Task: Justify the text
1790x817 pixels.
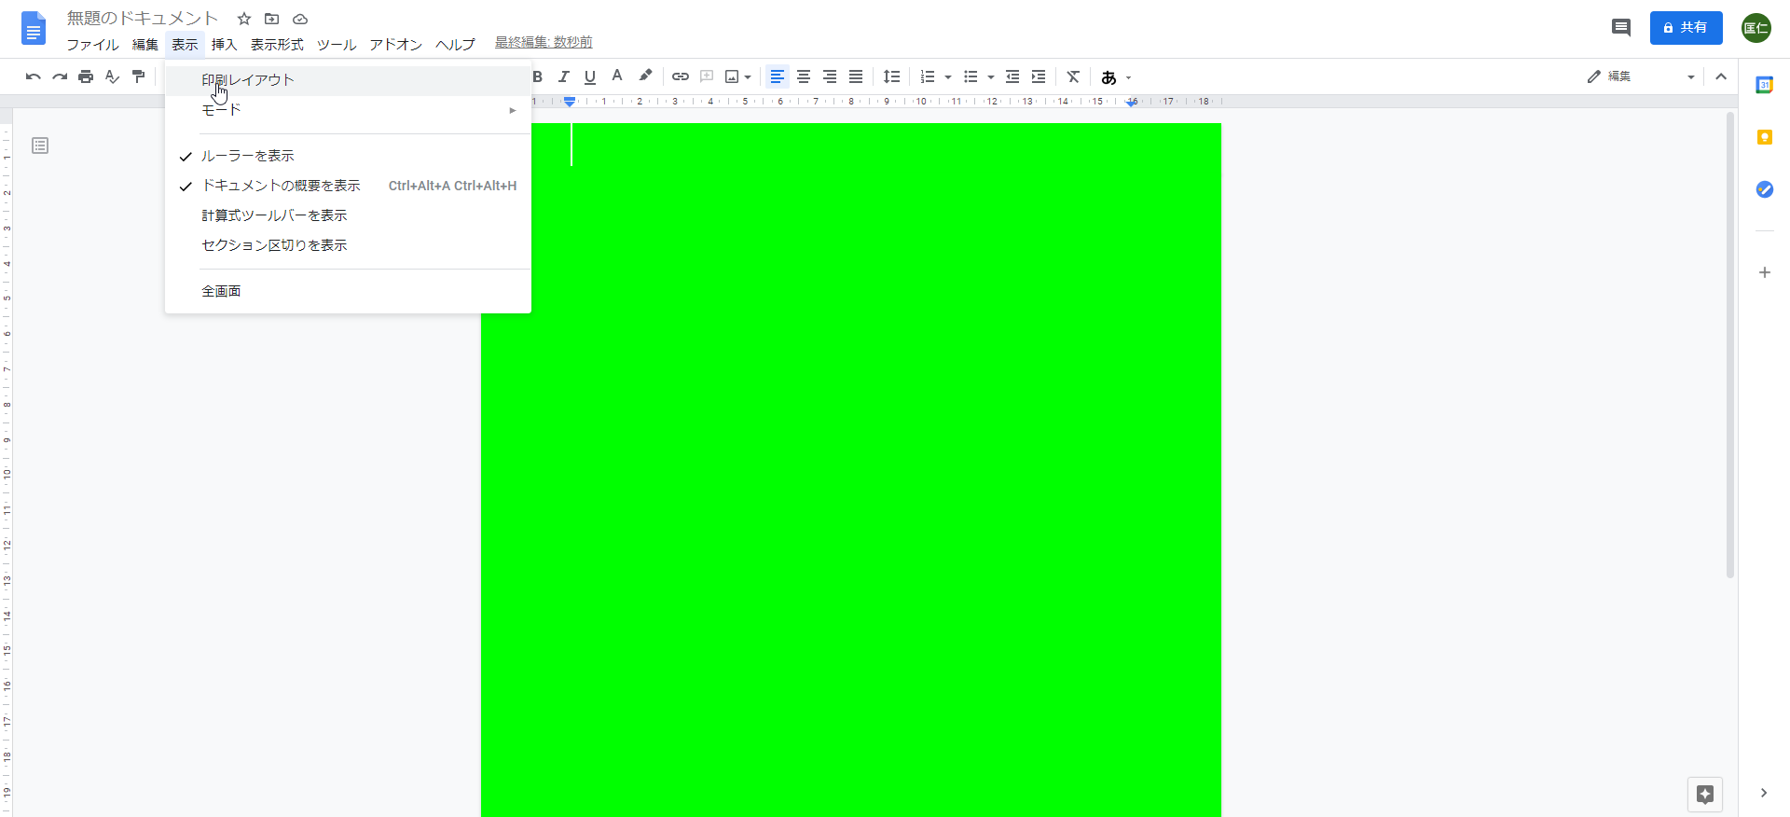Action: [856, 76]
